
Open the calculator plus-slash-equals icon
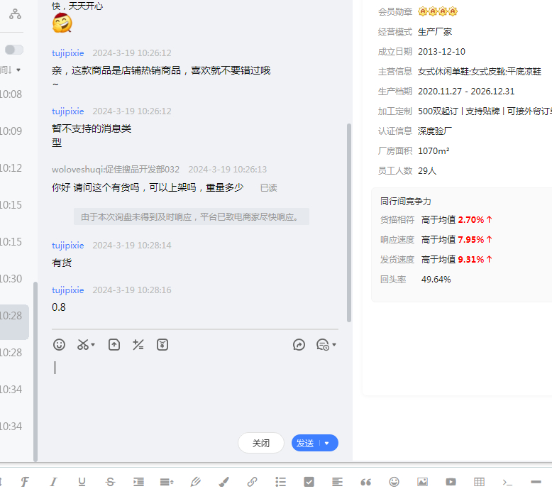pyautogui.click(x=138, y=345)
